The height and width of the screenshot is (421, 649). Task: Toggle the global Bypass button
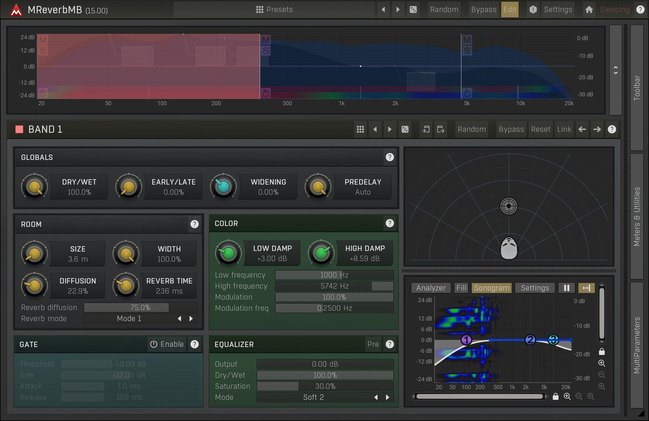pos(484,10)
